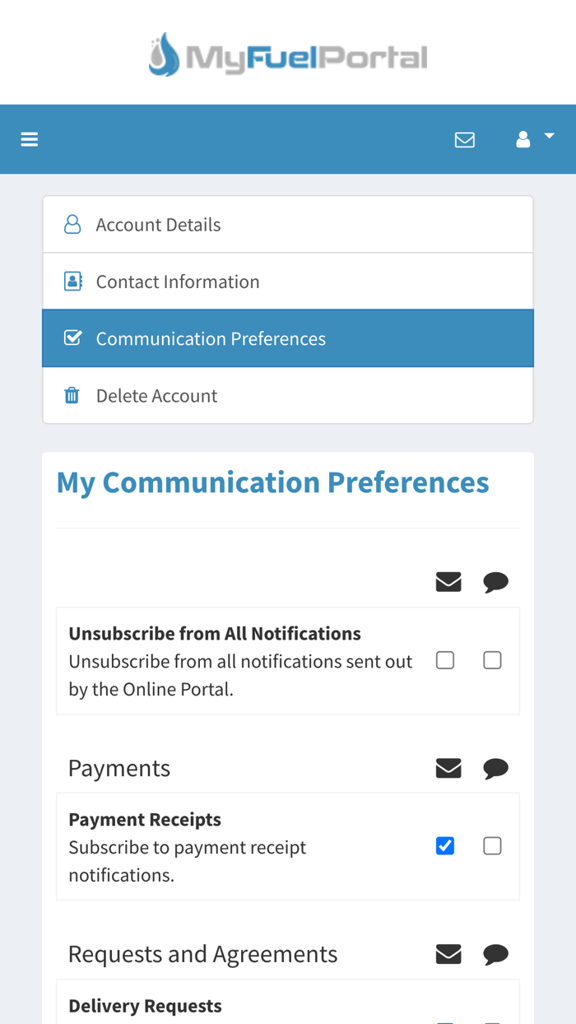Open the Communication Preferences section
The image size is (576, 1024).
[x=211, y=337]
